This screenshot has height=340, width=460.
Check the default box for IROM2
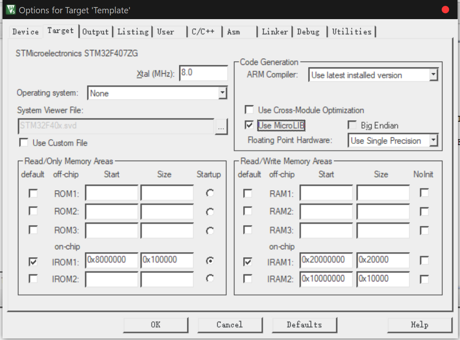(x=33, y=278)
